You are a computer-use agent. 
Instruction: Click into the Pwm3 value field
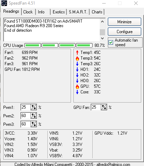tap(26, 124)
